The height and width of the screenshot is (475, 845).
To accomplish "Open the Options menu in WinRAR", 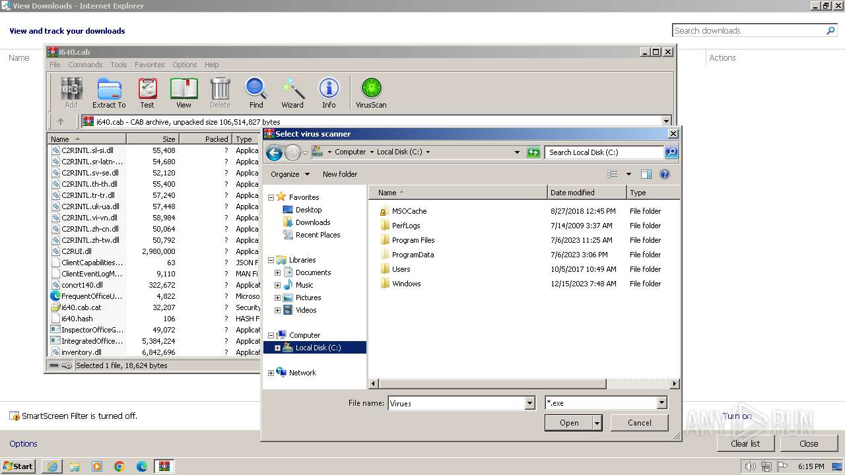I will tap(185, 65).
